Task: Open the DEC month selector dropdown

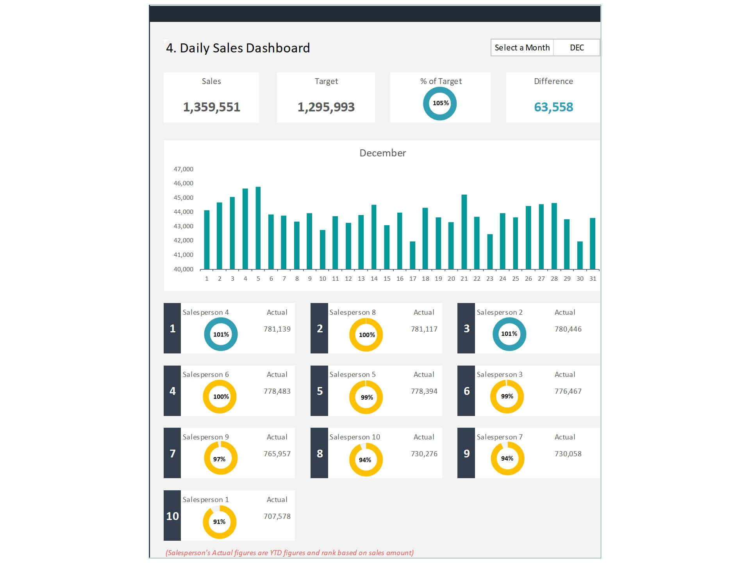Action: pos(576,47)
